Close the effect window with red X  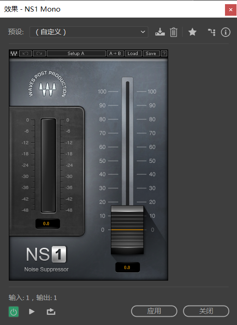[x=231, y=10]
